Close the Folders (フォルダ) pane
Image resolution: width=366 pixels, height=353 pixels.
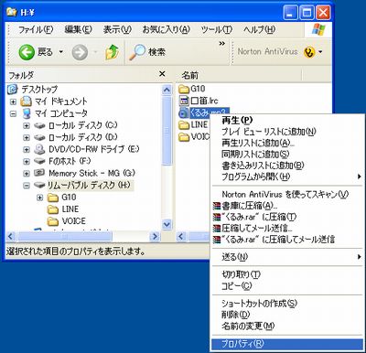(162, 74)
